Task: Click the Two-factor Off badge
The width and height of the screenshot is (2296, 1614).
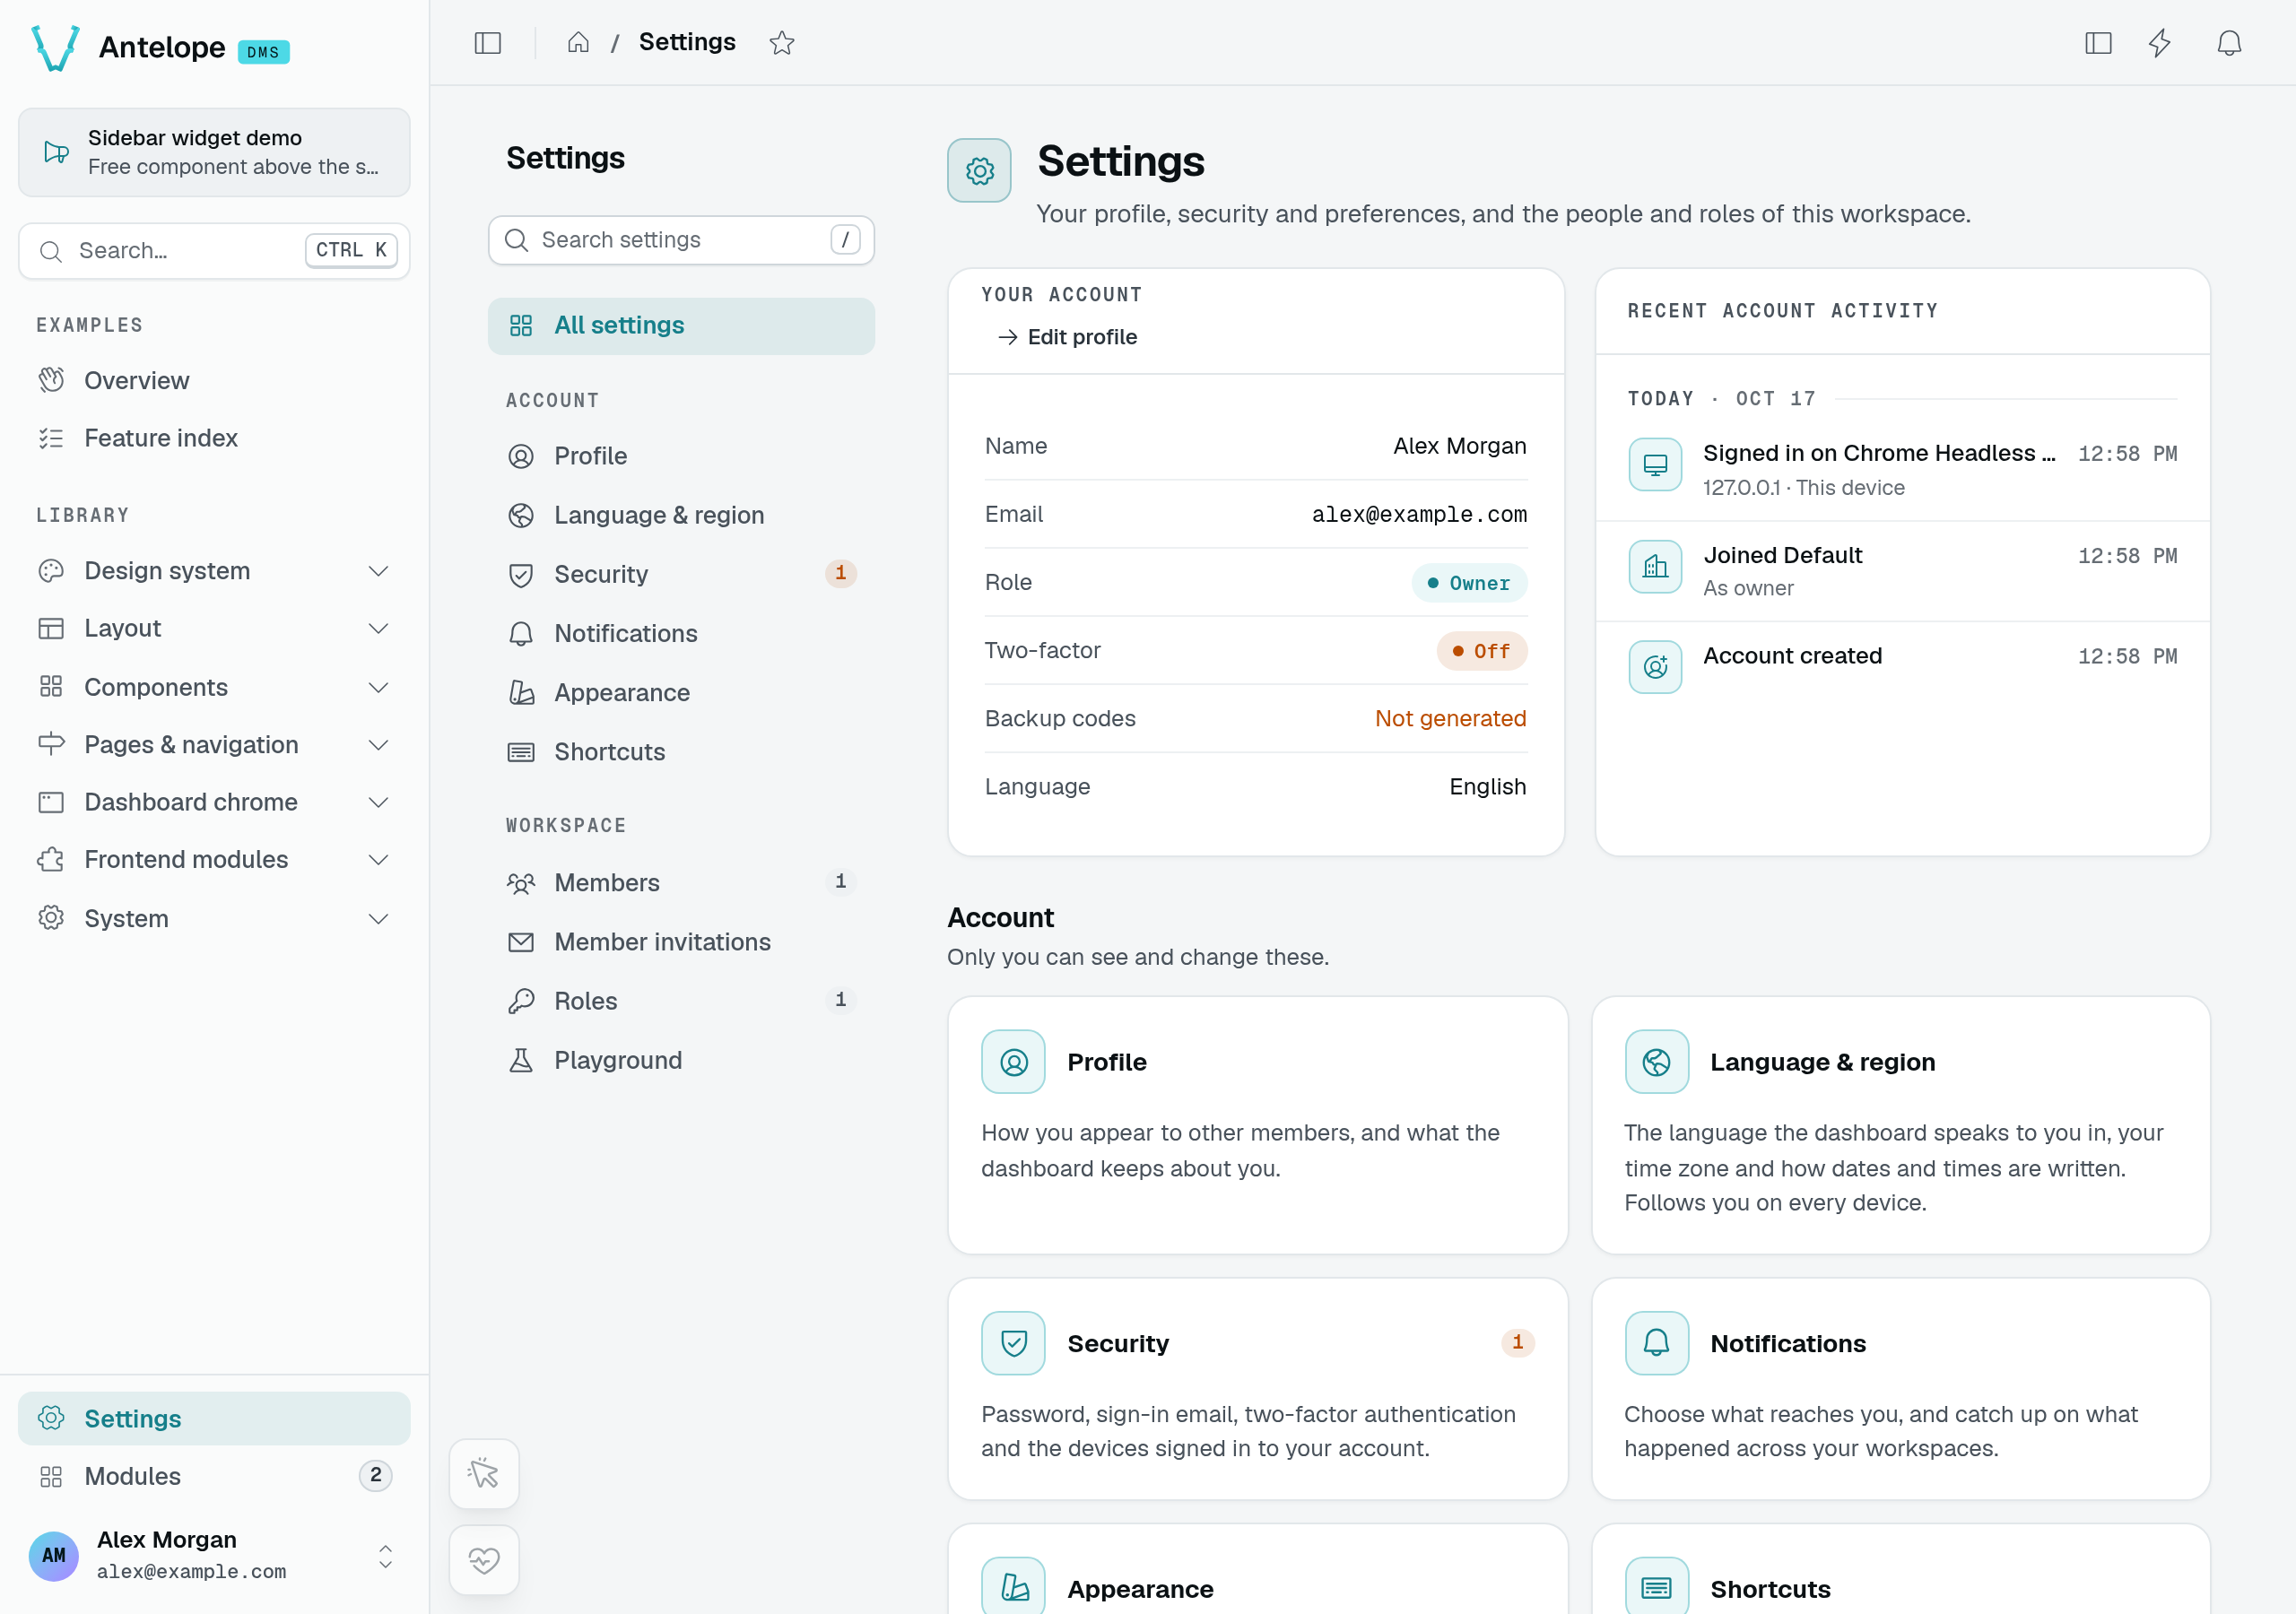Action: tap(1481, 651)
